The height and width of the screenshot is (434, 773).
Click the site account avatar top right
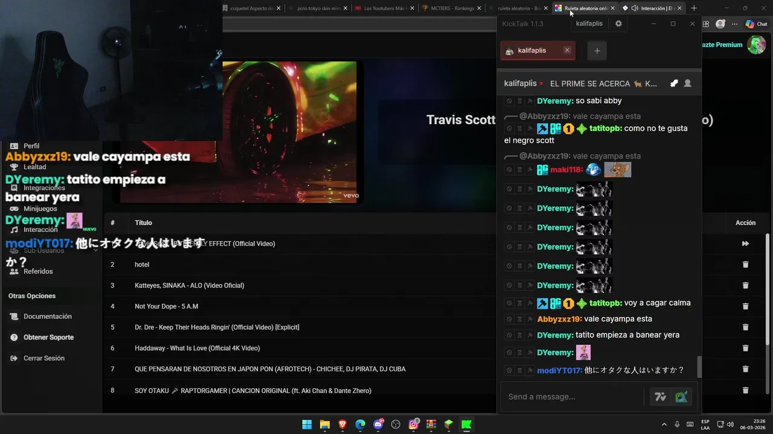point(756,45)
